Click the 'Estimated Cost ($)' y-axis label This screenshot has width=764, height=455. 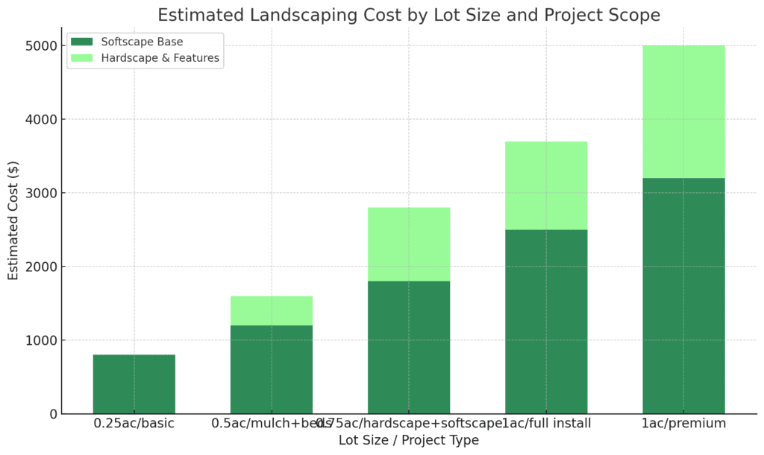point(13,221)
